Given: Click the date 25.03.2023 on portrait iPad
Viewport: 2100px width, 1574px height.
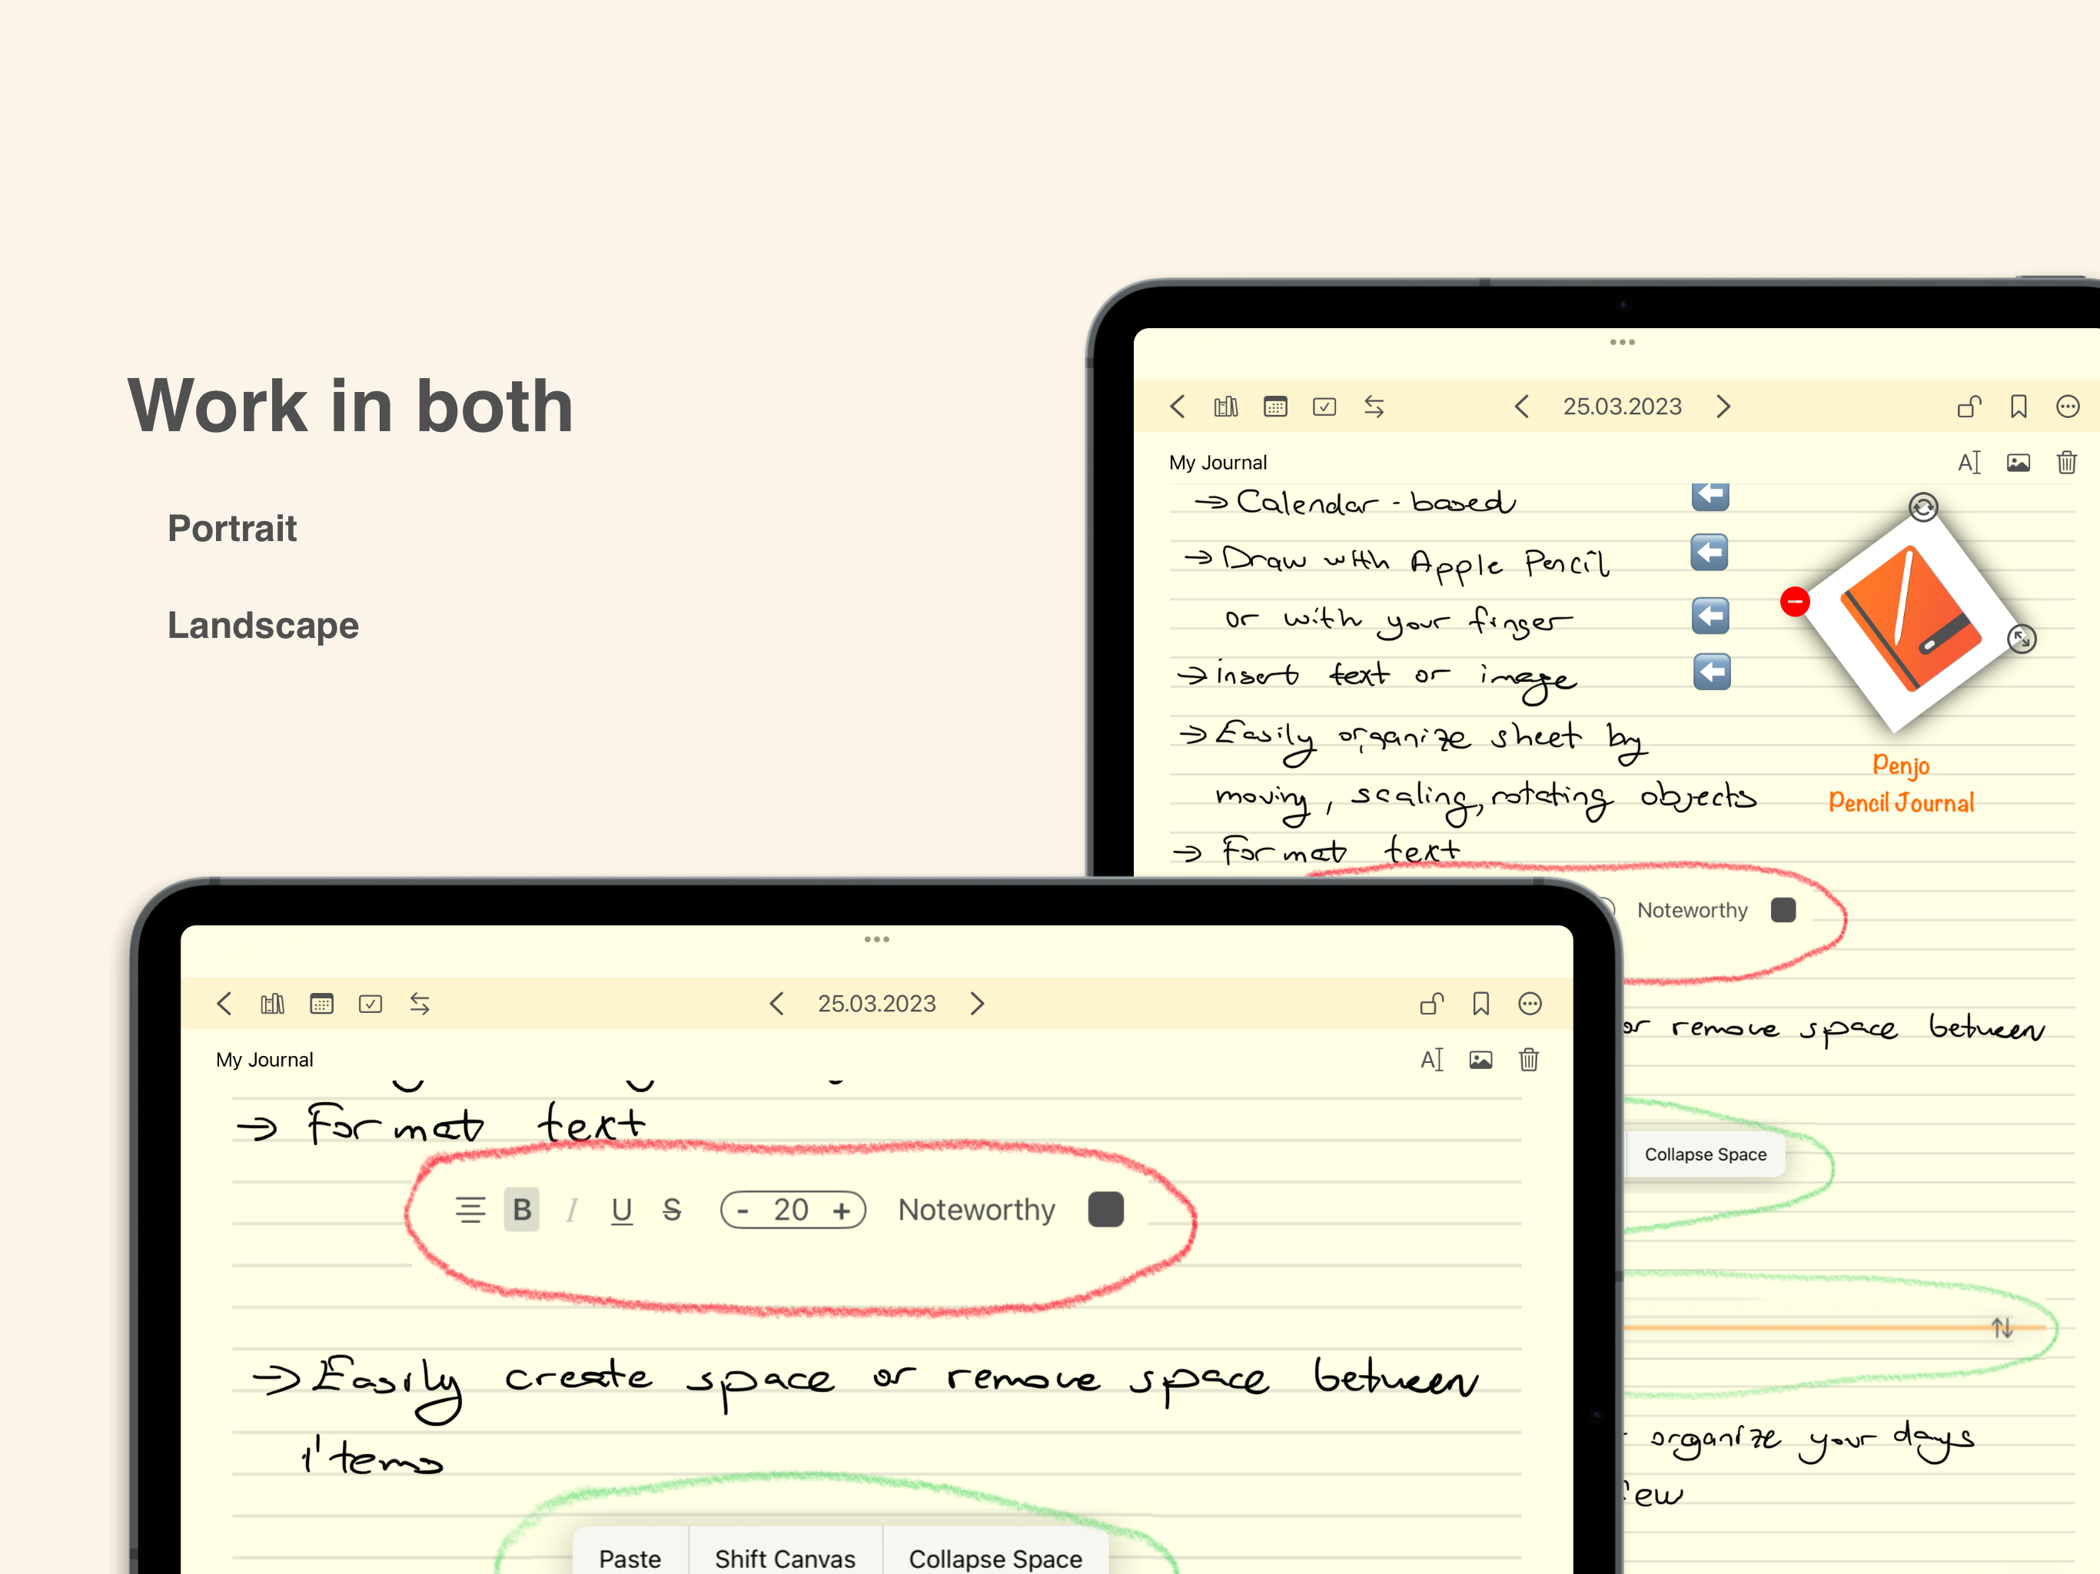Looking at the screenshot, I should [x=1623, y=407].
